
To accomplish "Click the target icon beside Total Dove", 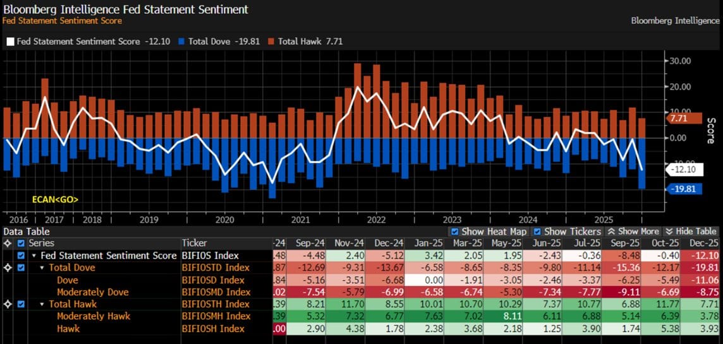I will tap(8, 268).
